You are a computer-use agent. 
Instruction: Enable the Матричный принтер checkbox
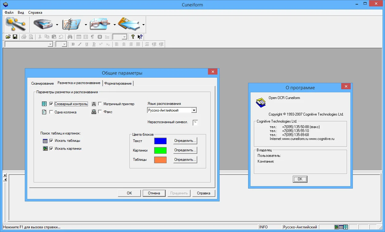coord(100,104)
